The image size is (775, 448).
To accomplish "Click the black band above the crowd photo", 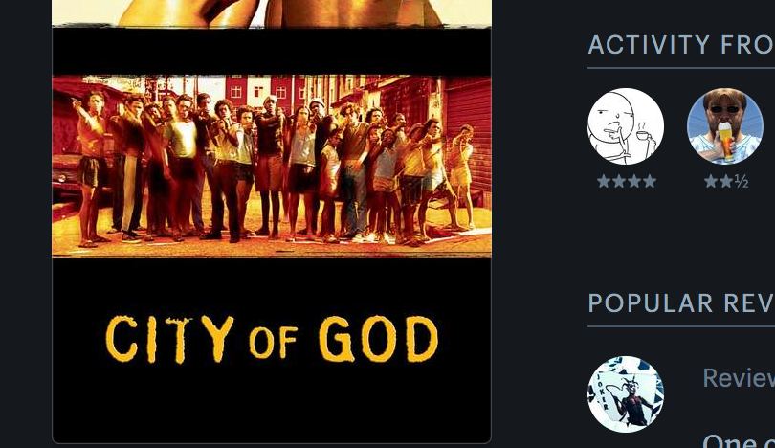I will coord(272,51).
